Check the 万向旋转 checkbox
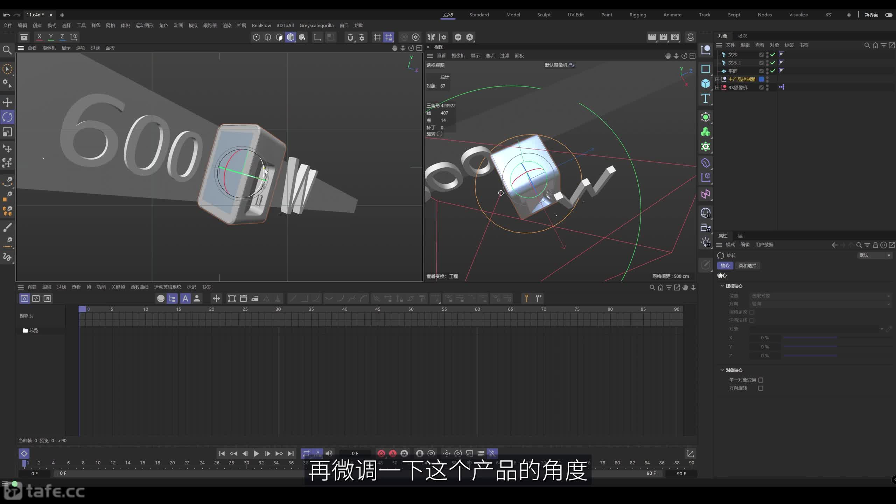Image resolution: width=896 pixels, height=504 pixels. click(x=761, y=388)
